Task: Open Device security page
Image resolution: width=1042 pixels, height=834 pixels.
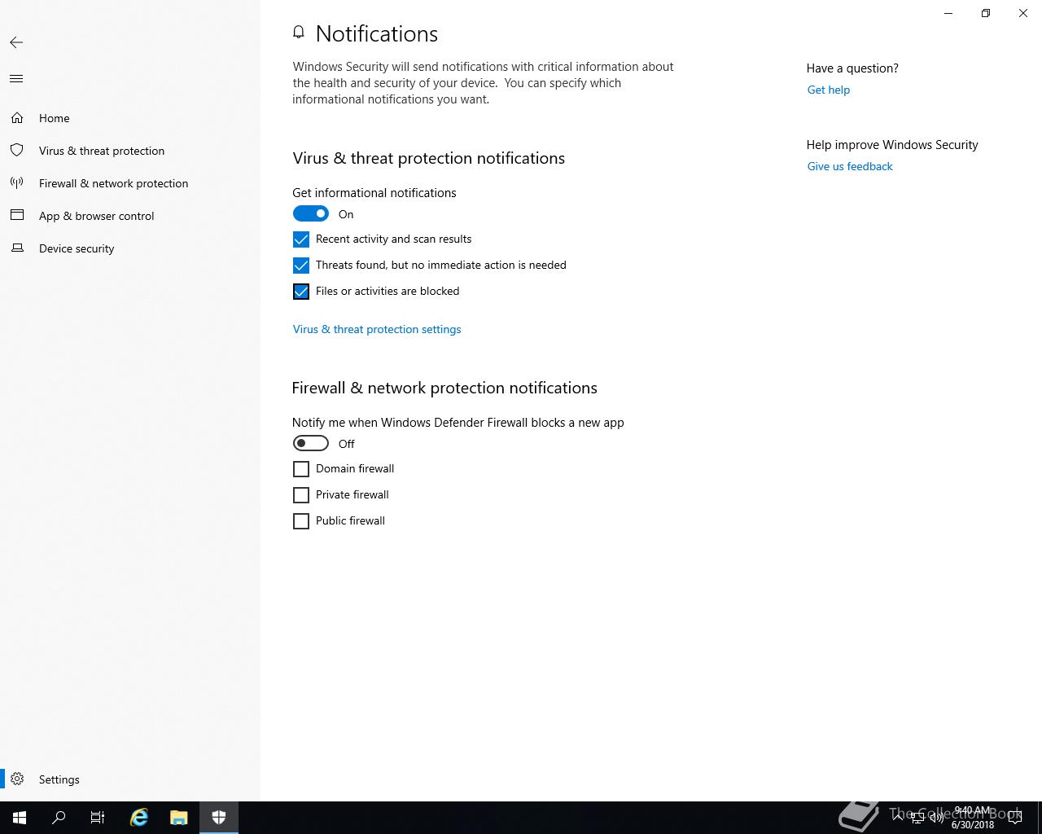Action: [x=130, y=248]
